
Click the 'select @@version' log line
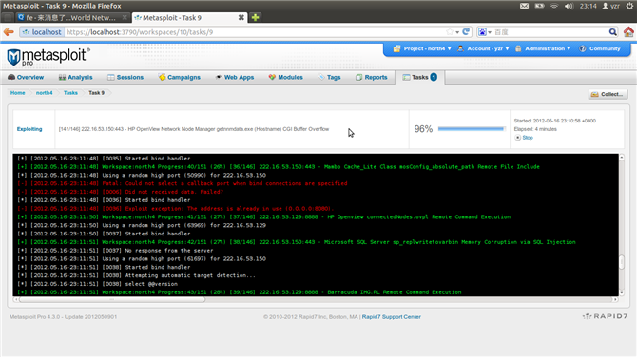97,284
